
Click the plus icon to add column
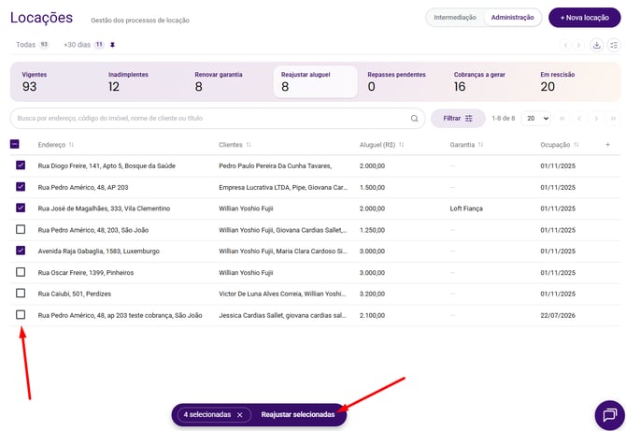click(607, 145)
